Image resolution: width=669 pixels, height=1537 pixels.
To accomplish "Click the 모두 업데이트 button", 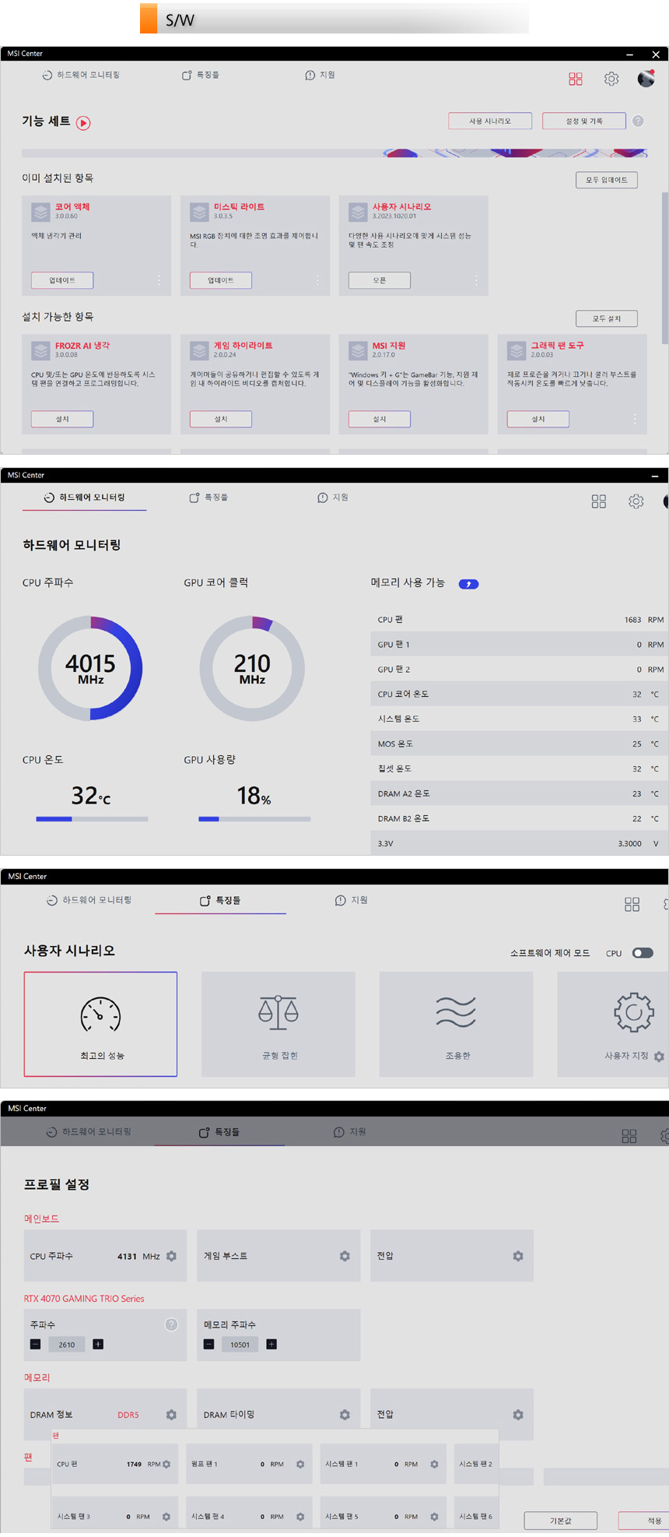I will [x=607, y=180].
